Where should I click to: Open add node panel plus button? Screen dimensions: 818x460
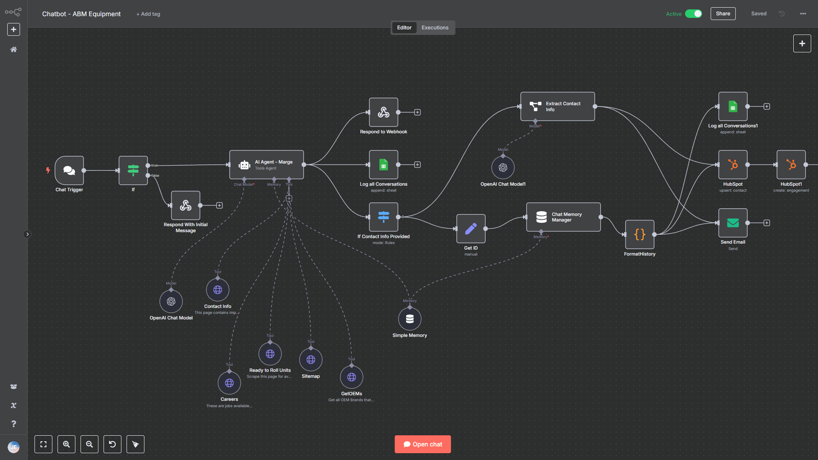click(802, 43)
